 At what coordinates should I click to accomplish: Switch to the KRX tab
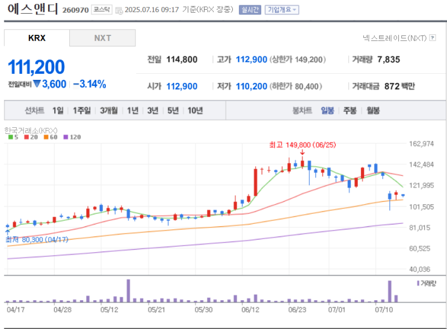[x=37, y=38]
